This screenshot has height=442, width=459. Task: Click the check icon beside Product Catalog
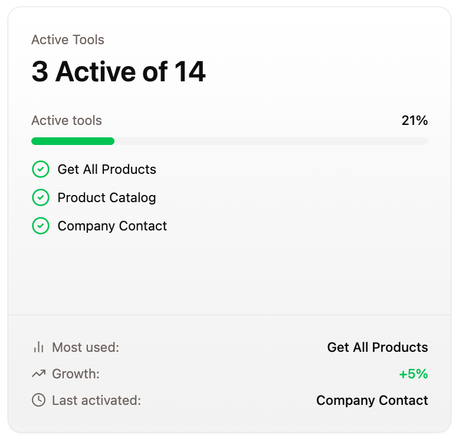coord(40,197)
